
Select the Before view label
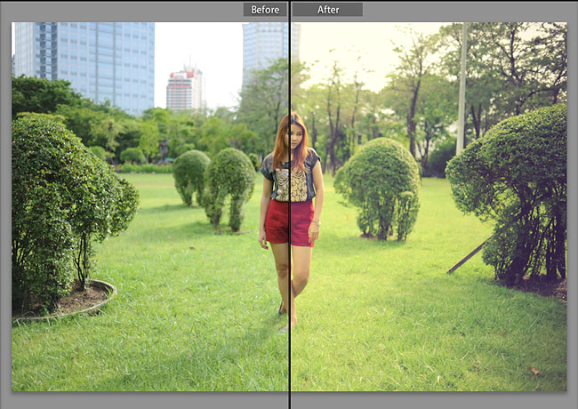(x=265, y=10)
